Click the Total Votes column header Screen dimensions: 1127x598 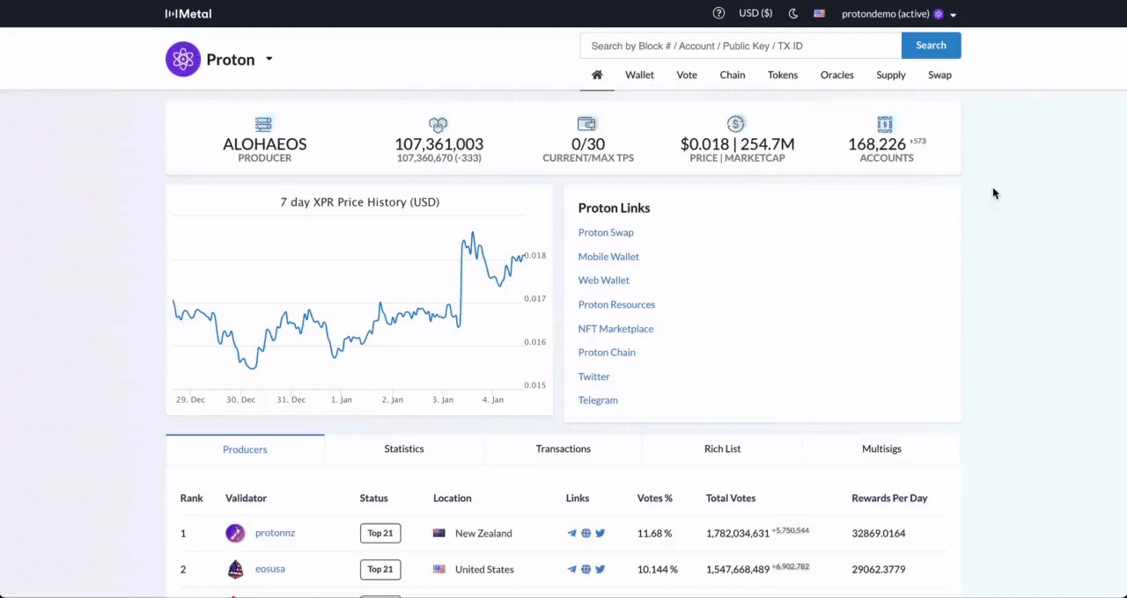coord(731,498)
